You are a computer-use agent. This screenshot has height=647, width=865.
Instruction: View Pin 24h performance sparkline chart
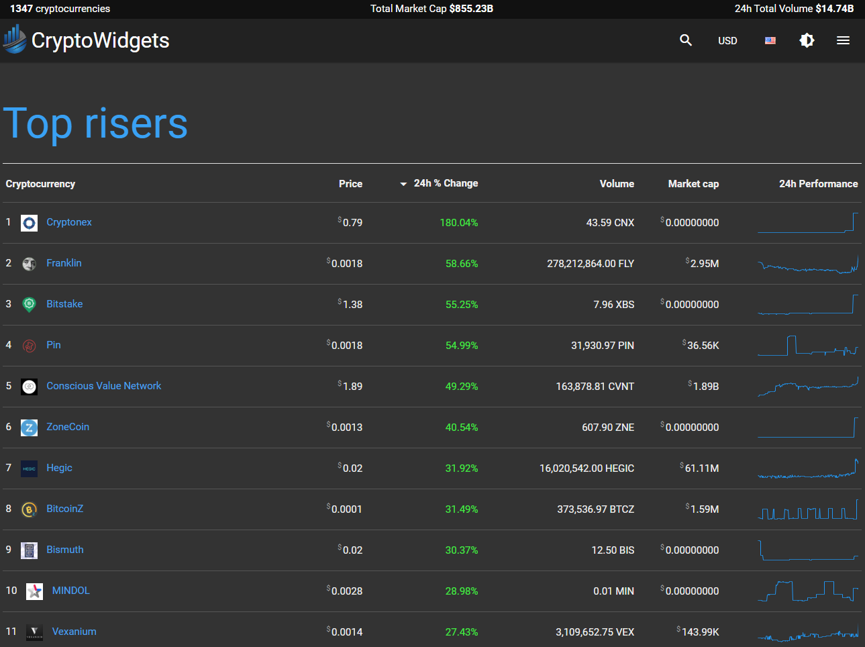807,346
